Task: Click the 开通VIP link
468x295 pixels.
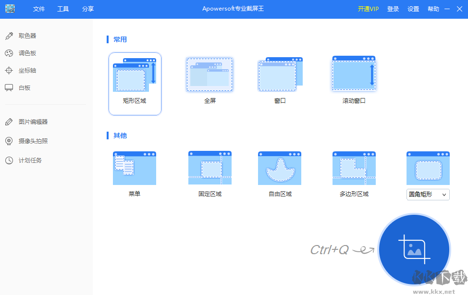Action: [368, 9]
